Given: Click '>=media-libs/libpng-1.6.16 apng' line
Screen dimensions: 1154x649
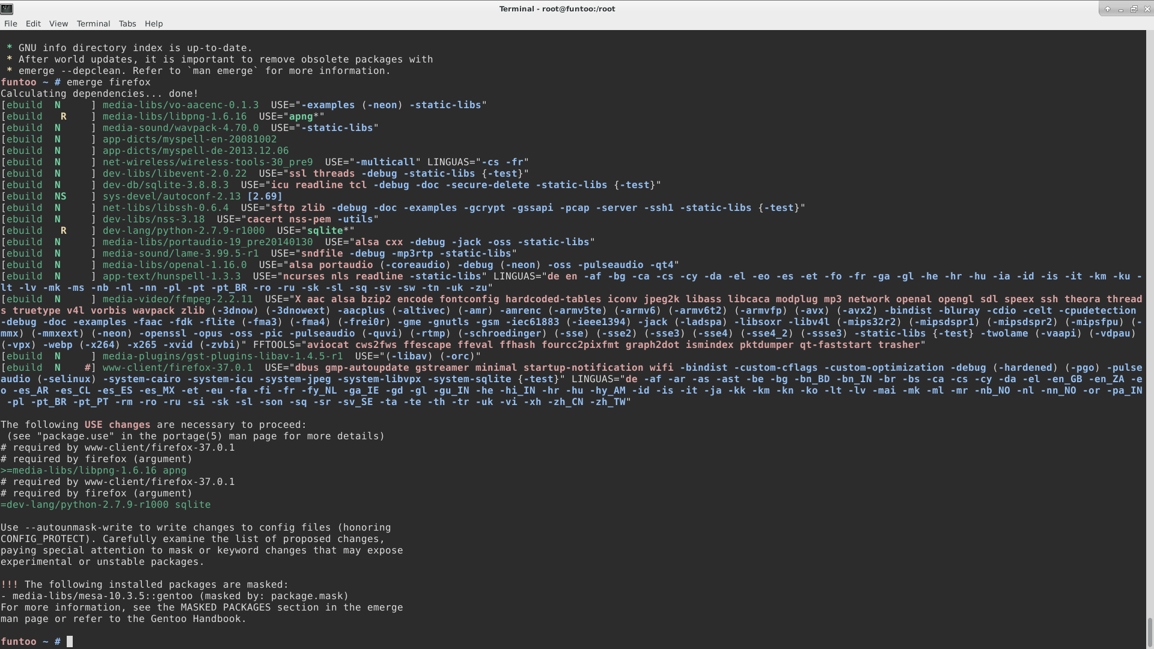Looking at the screenshot, I should [x=94, y=471].
